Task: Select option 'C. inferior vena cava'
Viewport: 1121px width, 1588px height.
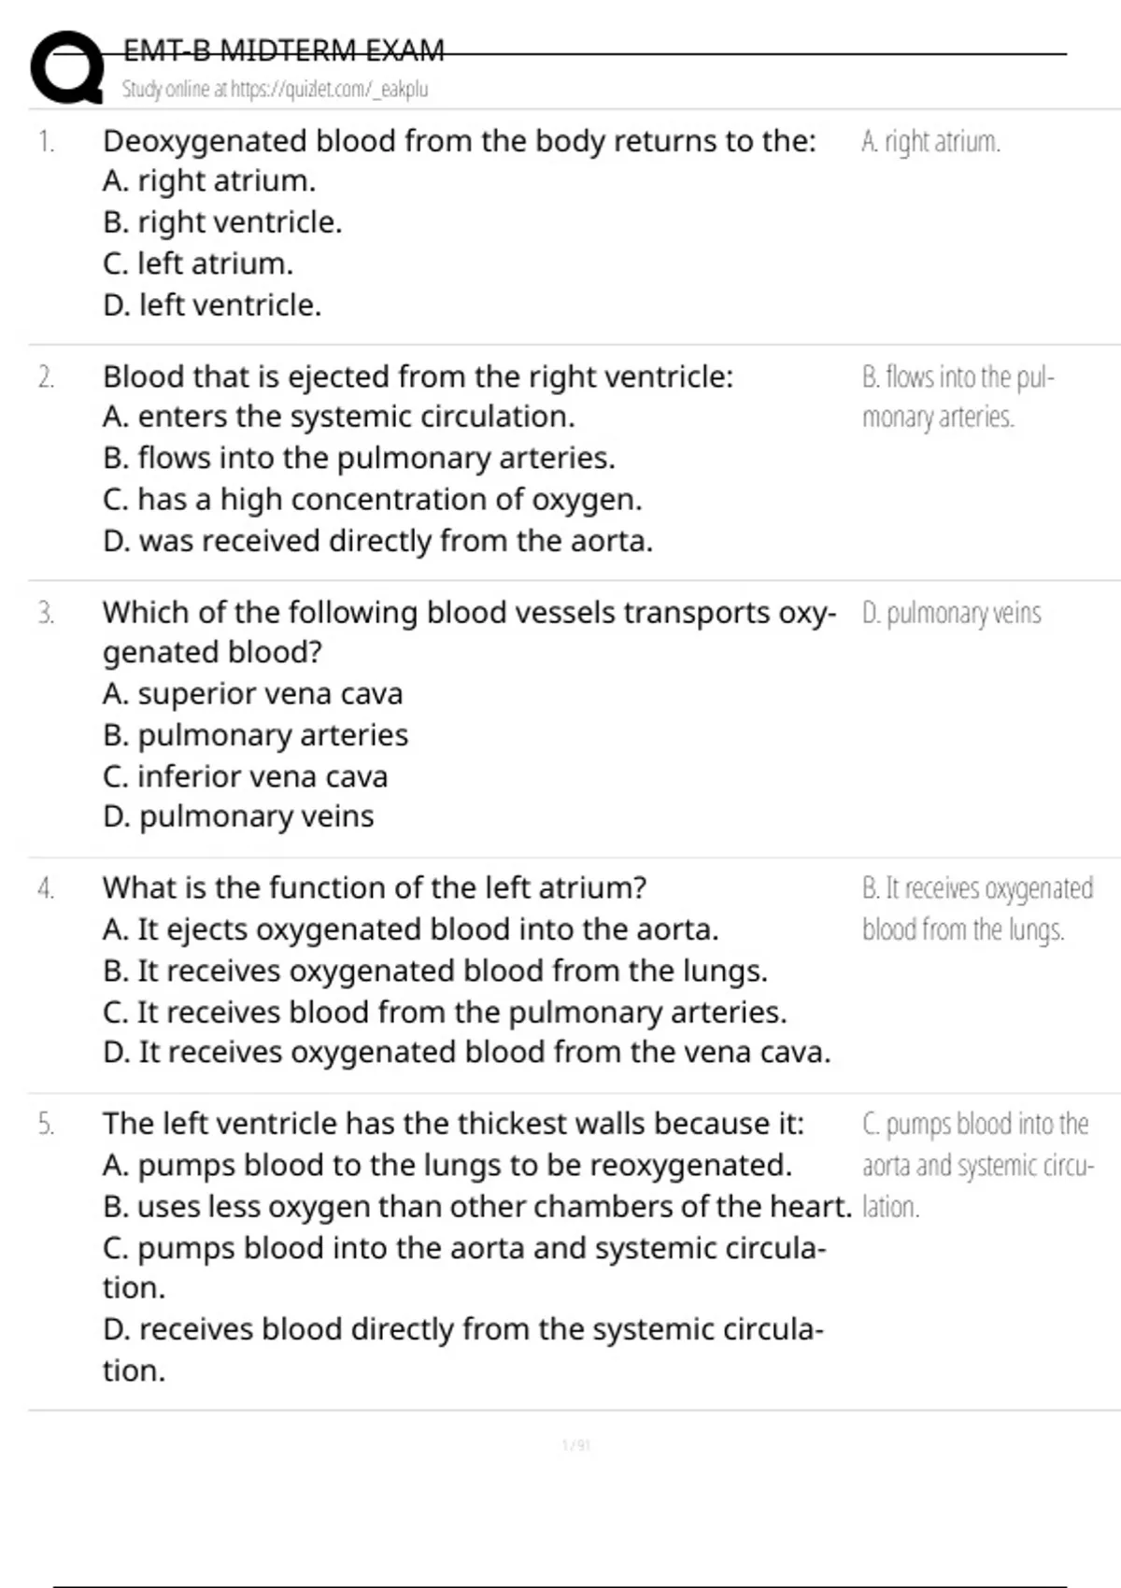Action: (245, 776)
